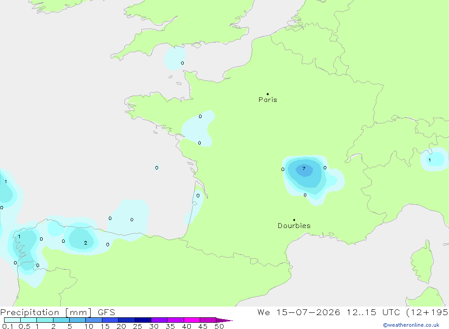The width and height of the screenshot is (449, 329).
Task: Pick the magenta 40-45 legend color box
Action: click(x=192, y=320)
